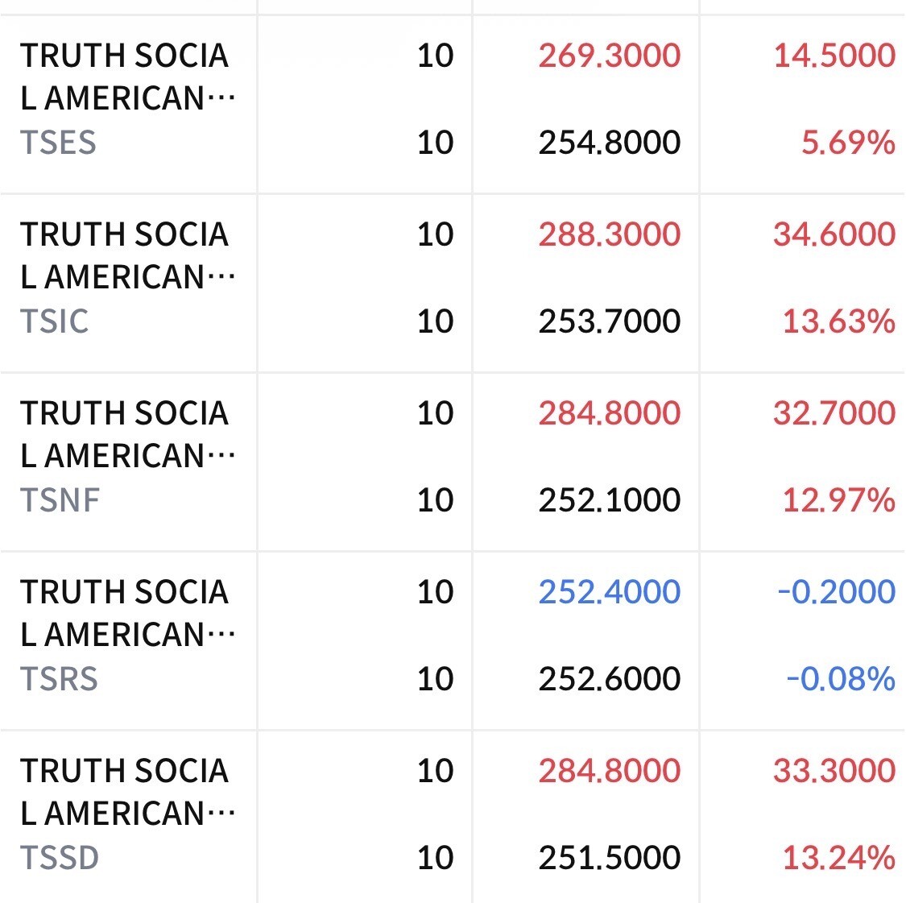
Task: Click the 254.8000 price value
Action: click(610, 143)
